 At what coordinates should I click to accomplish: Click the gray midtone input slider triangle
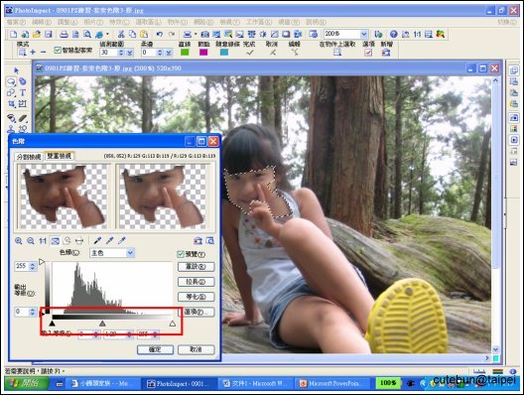[x=102, y=324]
